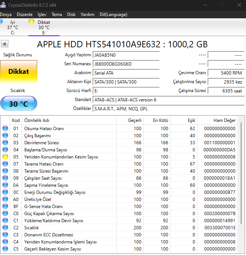
Task: Open the Dosya menu
Action: point(6,15)
